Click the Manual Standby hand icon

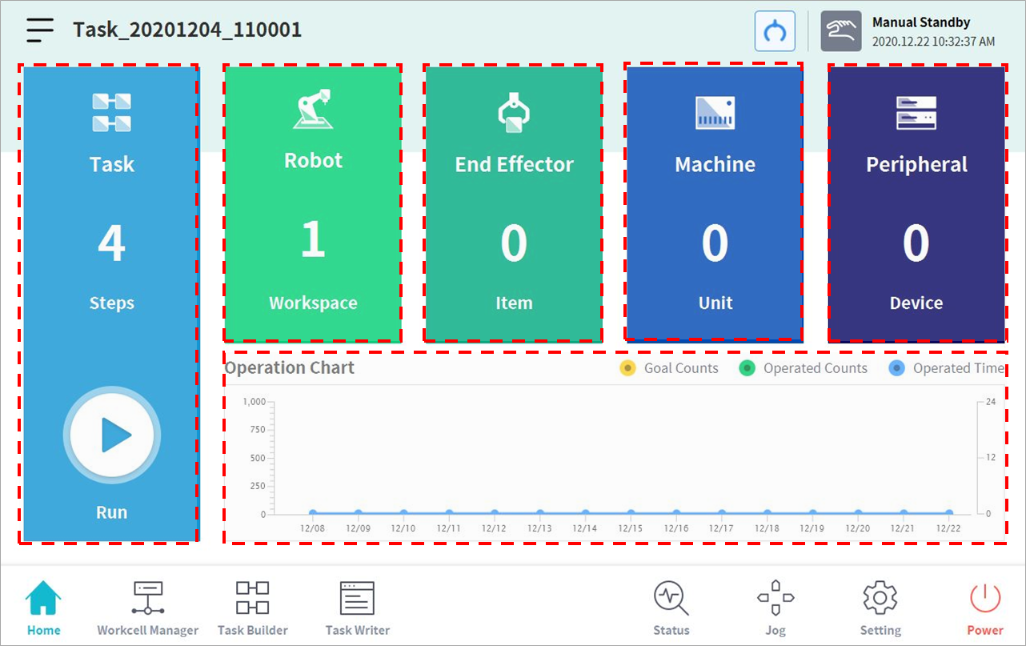pos(840,31)
